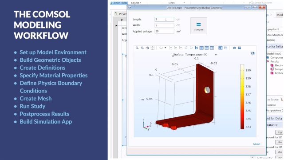Click the Compute button
Viewport: 284px width, 160px height.
click(x=199, y=26)
